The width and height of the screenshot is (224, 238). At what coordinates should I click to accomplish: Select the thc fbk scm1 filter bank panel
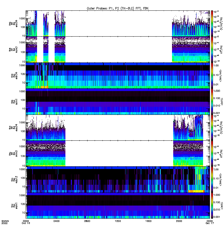118,206
